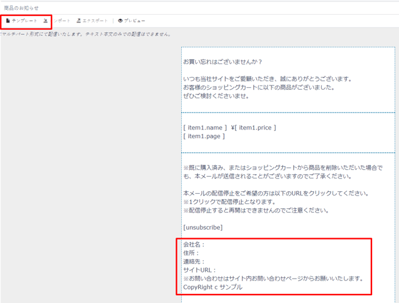Click the text 'お買い忘れはございませんか？'
This screenshot has height=303, width=399.
[x=223, y=62]
